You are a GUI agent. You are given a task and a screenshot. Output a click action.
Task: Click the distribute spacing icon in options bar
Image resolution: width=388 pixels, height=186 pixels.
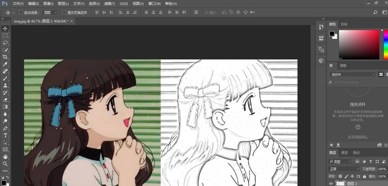[x=196, y=13]
